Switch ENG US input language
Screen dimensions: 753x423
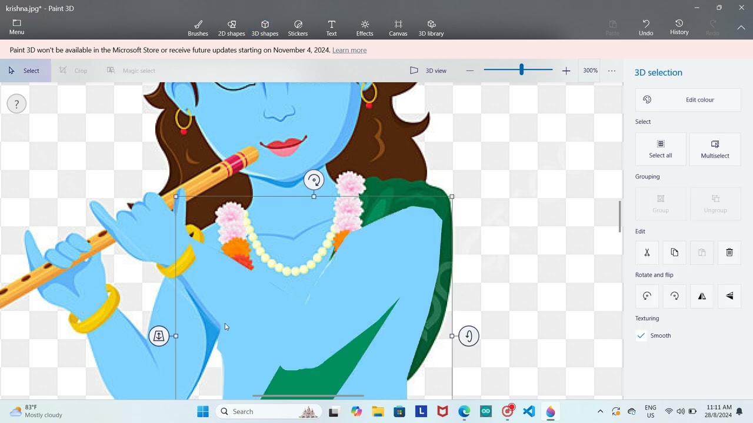651,411
